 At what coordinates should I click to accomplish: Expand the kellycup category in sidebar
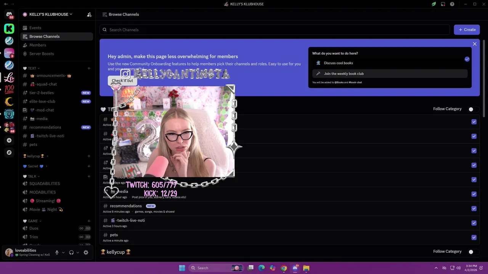pyautogui.click(x=35, y=156)
